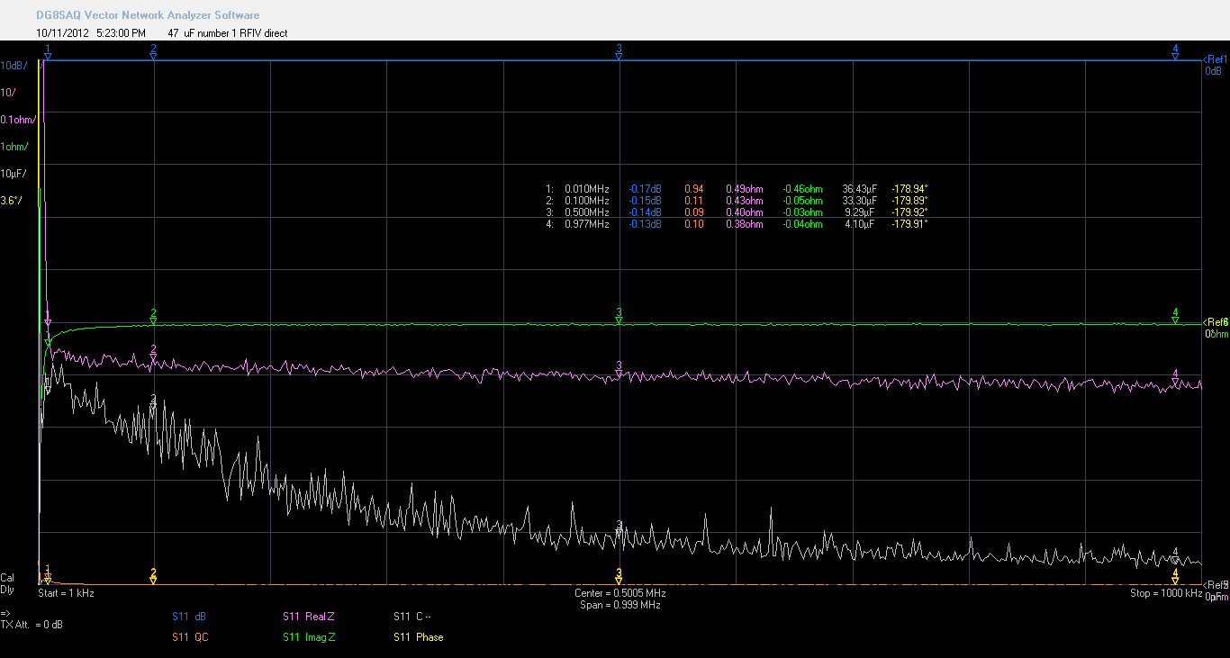Image resolution: width=1230 pixels, height=658 pixels.
Task: Click the S11 dB trace label
Action: click(x=189, y=617)
